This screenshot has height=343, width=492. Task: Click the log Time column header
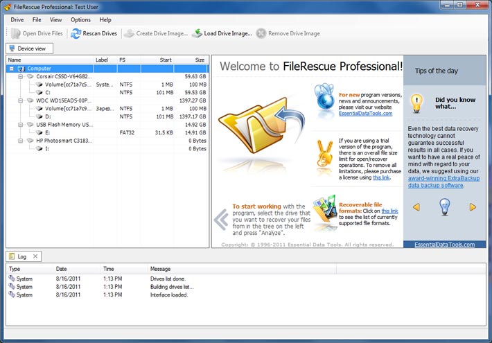pos(124,269)
